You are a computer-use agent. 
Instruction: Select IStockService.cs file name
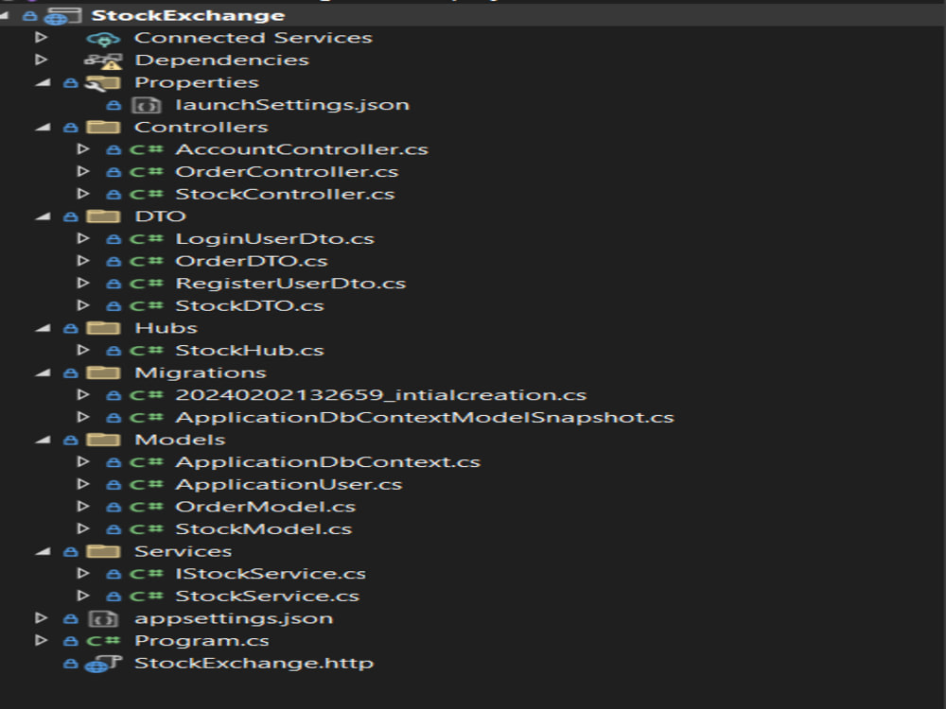pyautogui.click(x=271, y=574)
